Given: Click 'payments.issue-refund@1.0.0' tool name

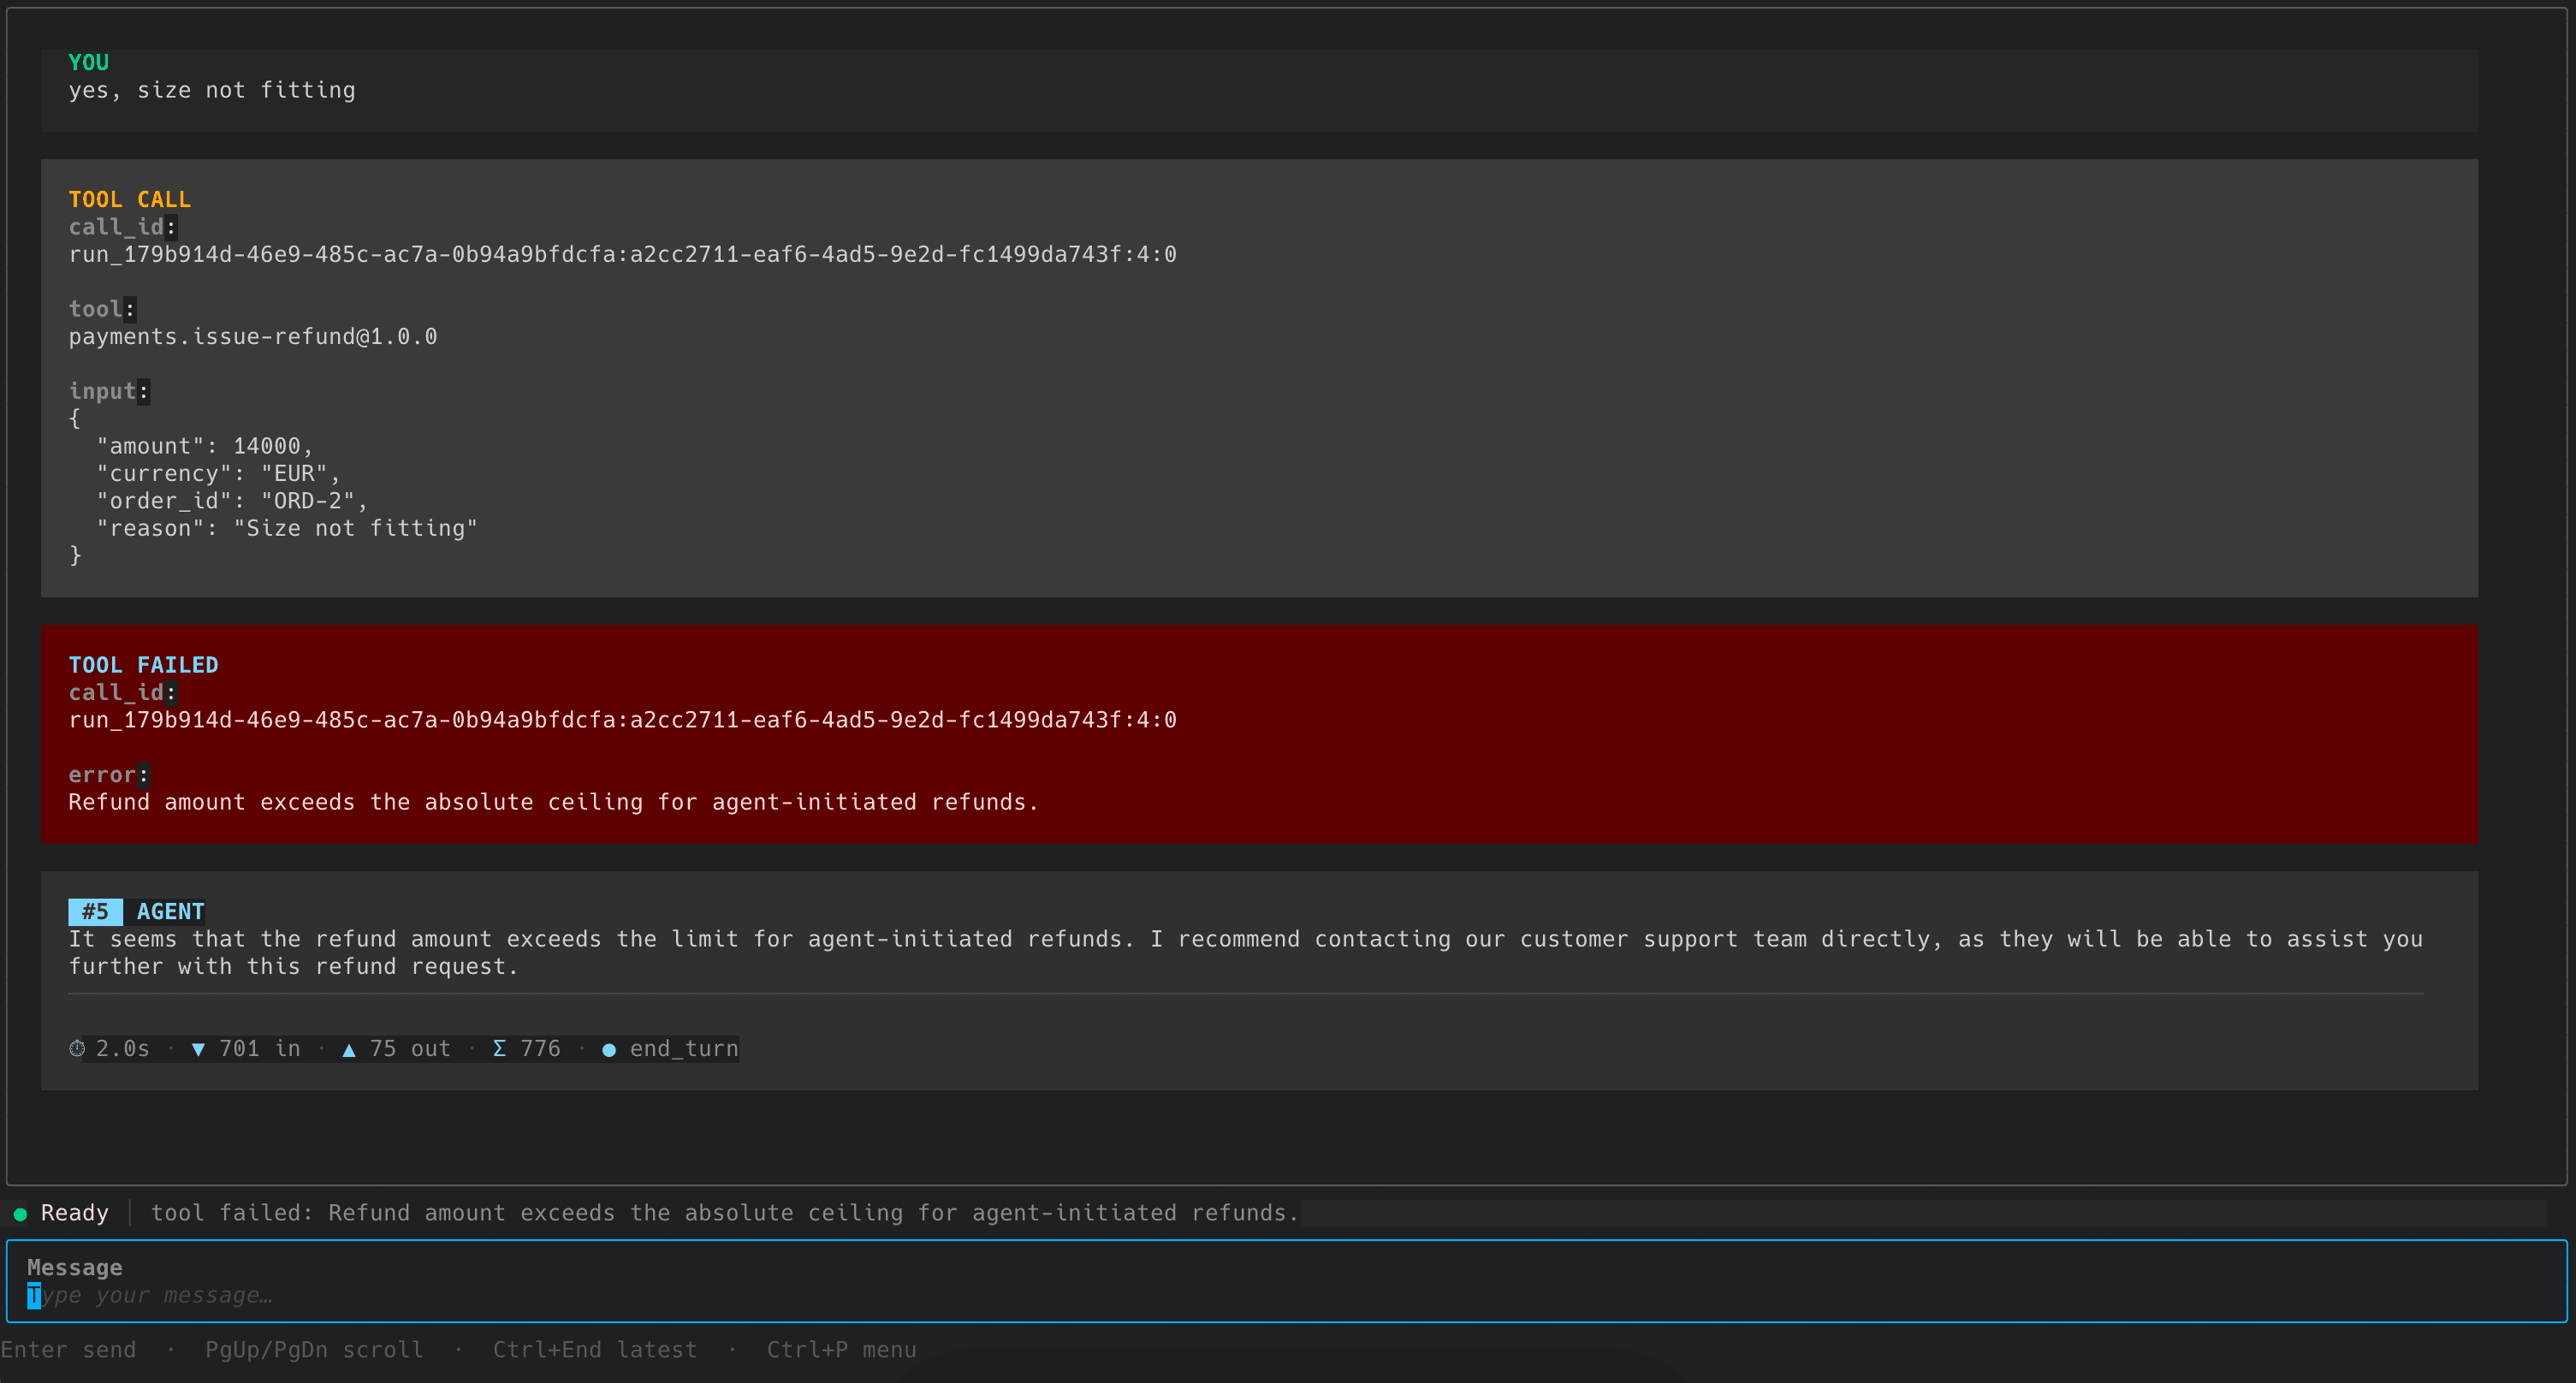Looking at the screenshot, I should 253,336.
